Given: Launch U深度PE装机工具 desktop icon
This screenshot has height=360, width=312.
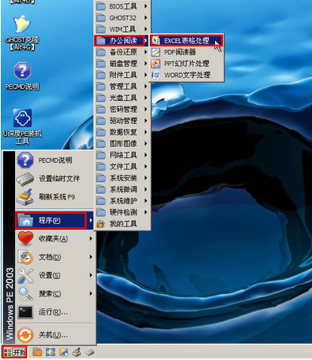Looking at the screenshot, I should click(22, 126).
